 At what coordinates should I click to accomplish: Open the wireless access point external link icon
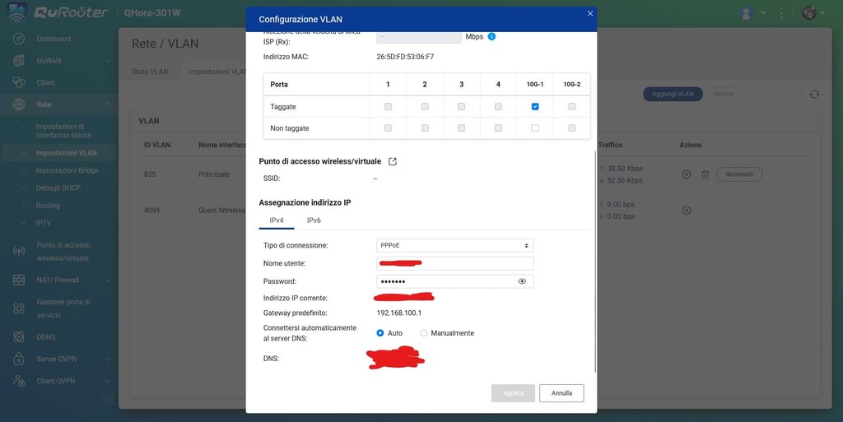point(393,161)
